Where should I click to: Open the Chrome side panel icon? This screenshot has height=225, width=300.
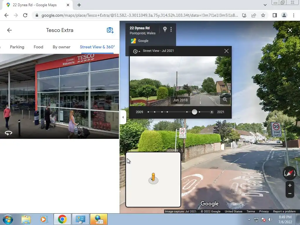(x=275, y=15)
